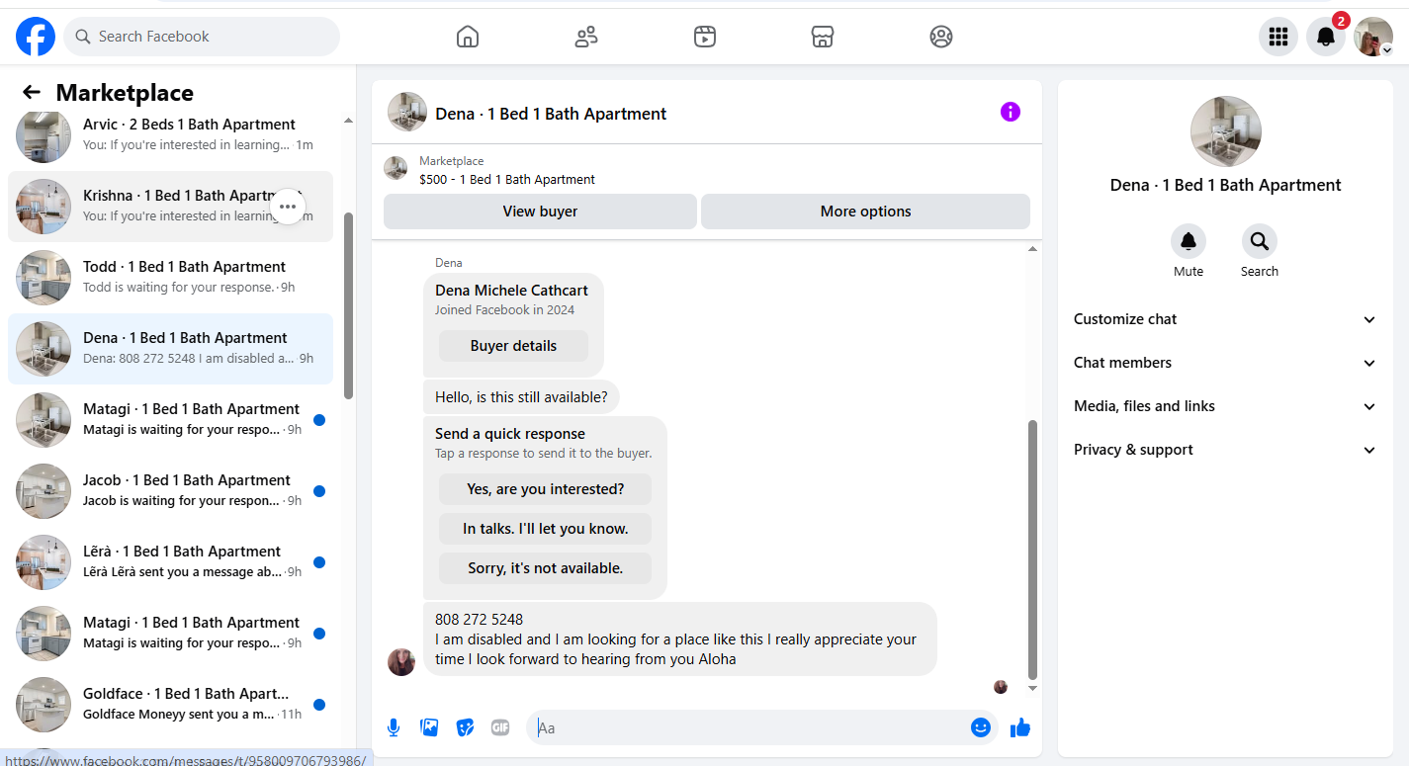The width and height of the screenshot is (1409, 766).
Task: Expand Media, files and links section
Action: coord(1225,406)
